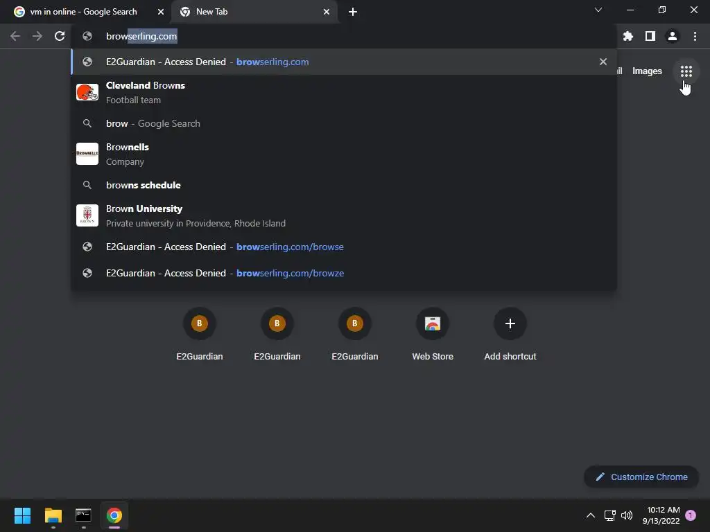Click the browser forward arrow
This screenshot has height=532, width=710.
pos(37,36)
